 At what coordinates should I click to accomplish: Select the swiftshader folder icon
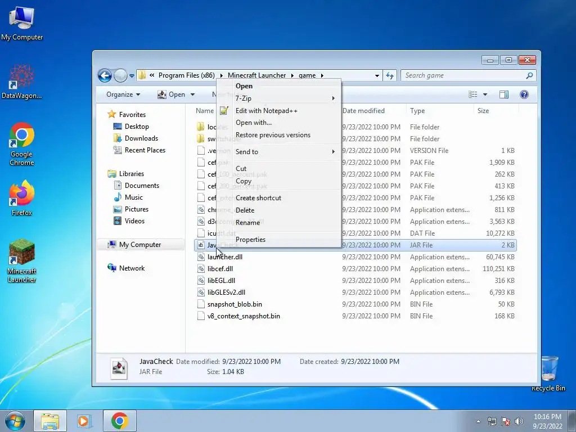coord(201,139)
